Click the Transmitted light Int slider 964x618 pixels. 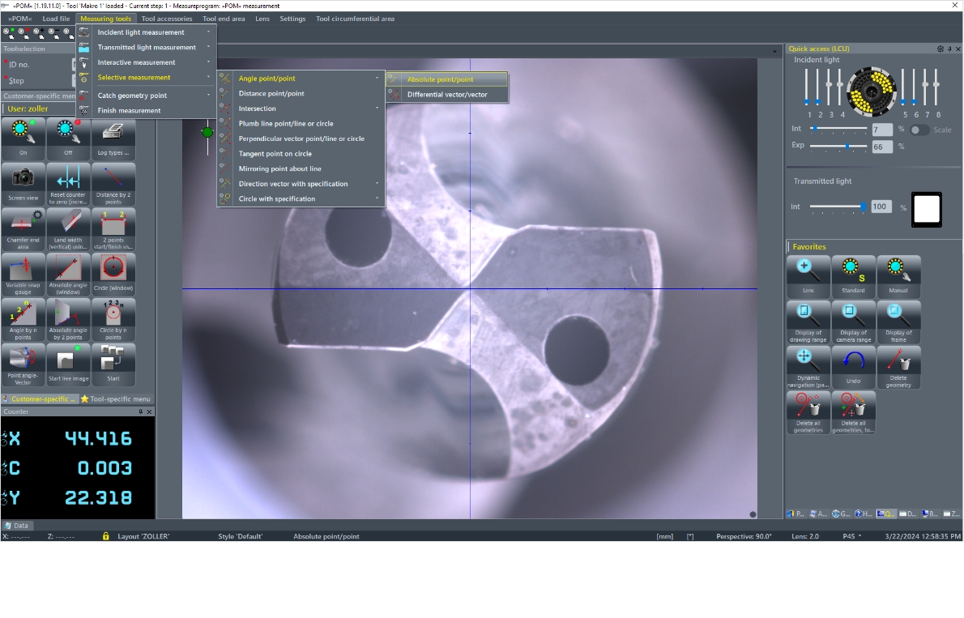tap(838, 207)
